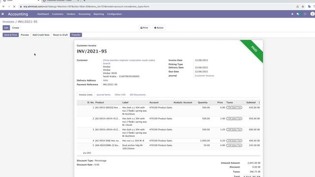Open the user avatar menu
Image resolution: width=315 pixels, height=177 pixels.
[x=313, y=14]
